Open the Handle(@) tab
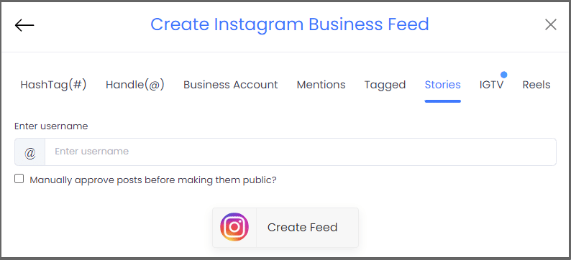This screenshot has height=260, width=571. (x=134, y=85)
